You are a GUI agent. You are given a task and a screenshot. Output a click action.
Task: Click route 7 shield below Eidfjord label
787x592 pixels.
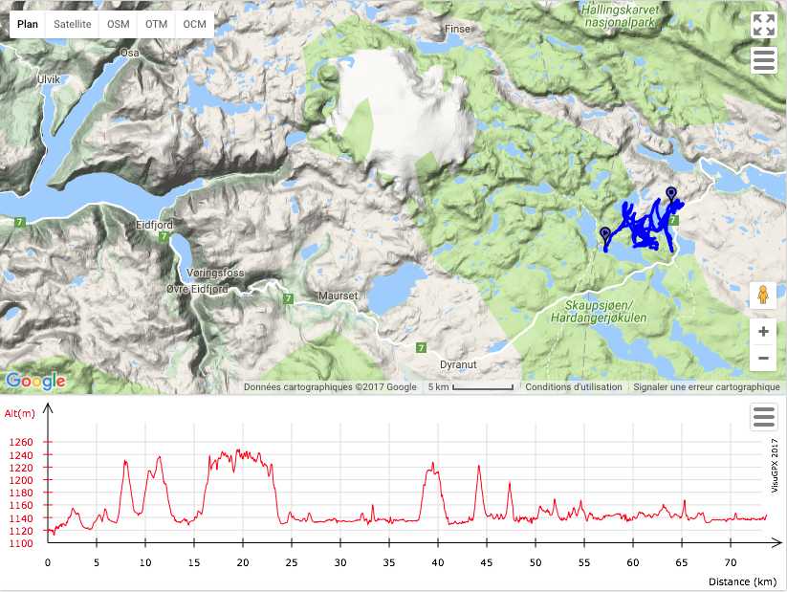coord(164,236)
